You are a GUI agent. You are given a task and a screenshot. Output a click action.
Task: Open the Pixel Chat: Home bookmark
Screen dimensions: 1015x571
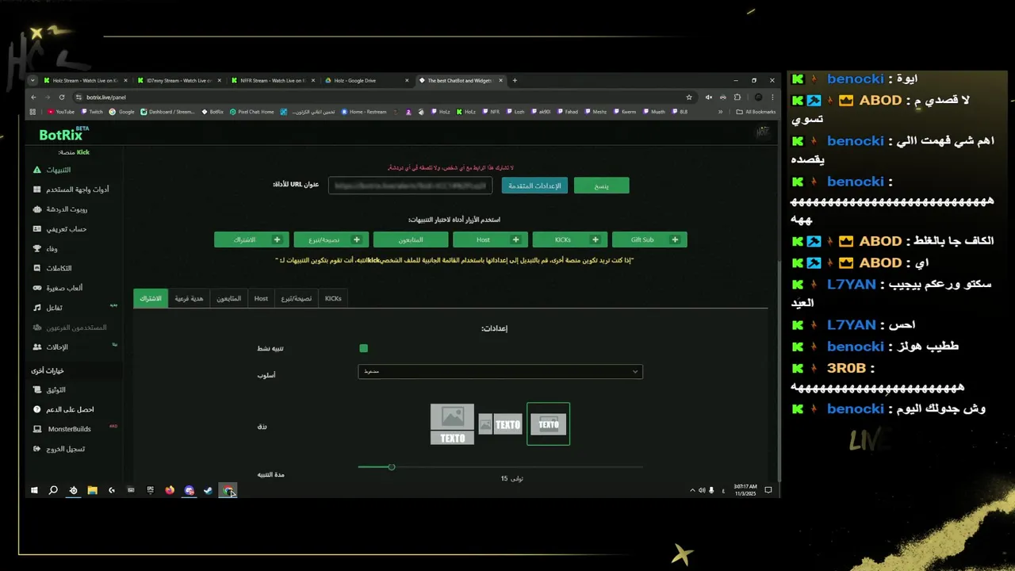pos(252,112)
